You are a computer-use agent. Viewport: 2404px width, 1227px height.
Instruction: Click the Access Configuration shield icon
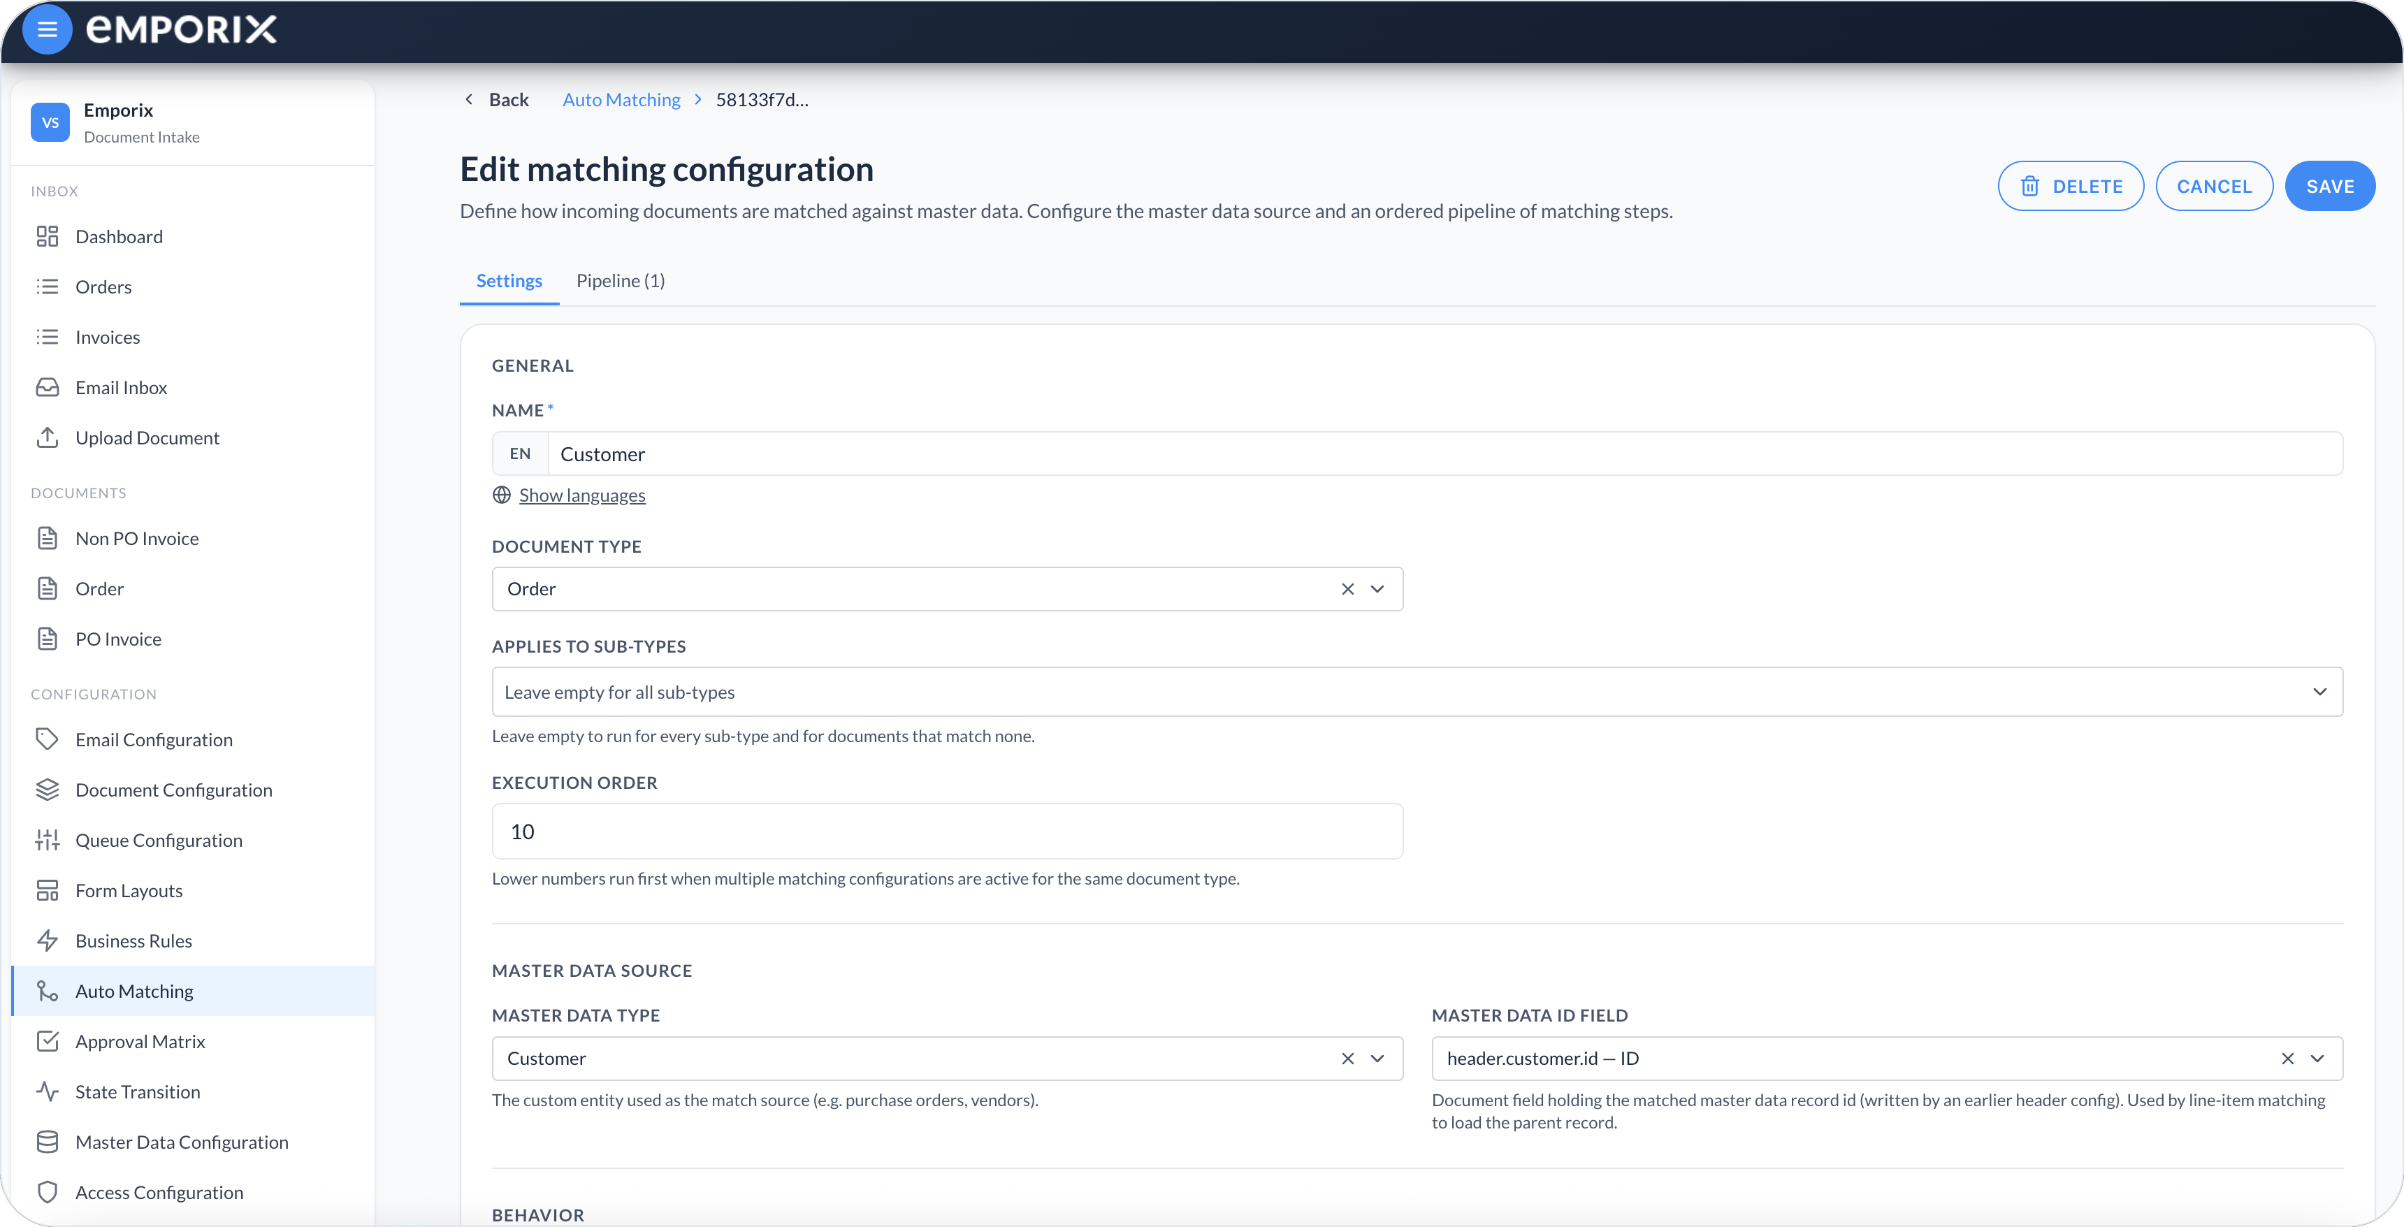pos(48,1193)
